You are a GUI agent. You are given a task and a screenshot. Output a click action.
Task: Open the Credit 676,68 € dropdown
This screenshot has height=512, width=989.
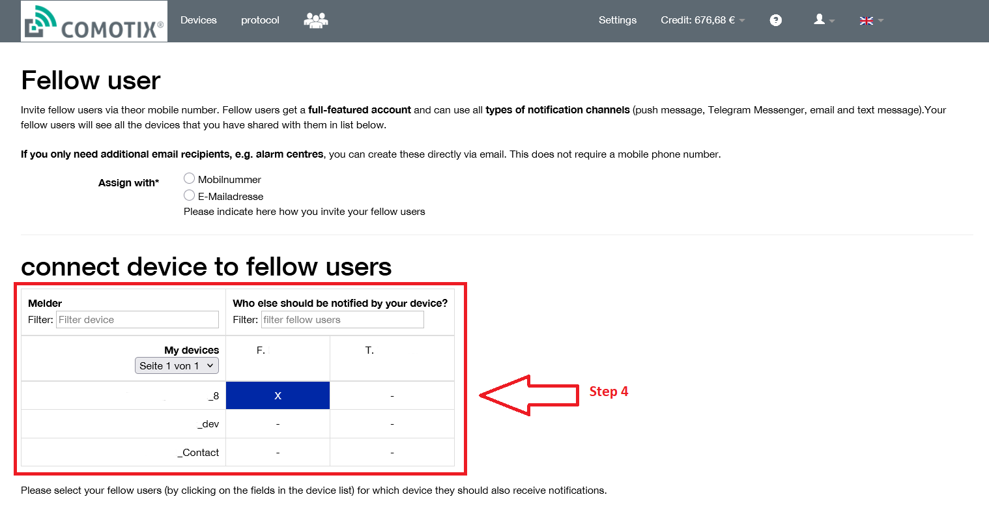click(703, 20)
